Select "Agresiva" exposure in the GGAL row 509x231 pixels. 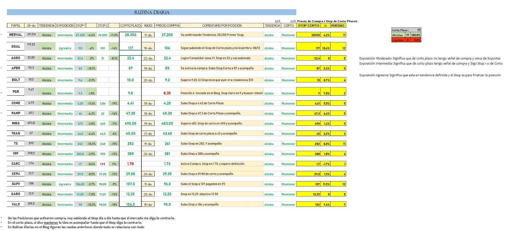65,48
